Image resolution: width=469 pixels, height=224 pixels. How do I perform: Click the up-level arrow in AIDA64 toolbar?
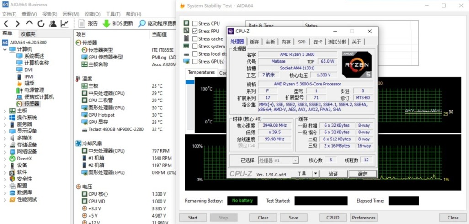coord(29,23)
